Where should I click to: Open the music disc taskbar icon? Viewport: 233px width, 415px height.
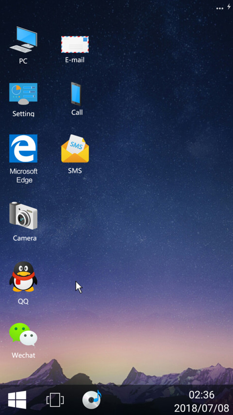click(92, 399)
